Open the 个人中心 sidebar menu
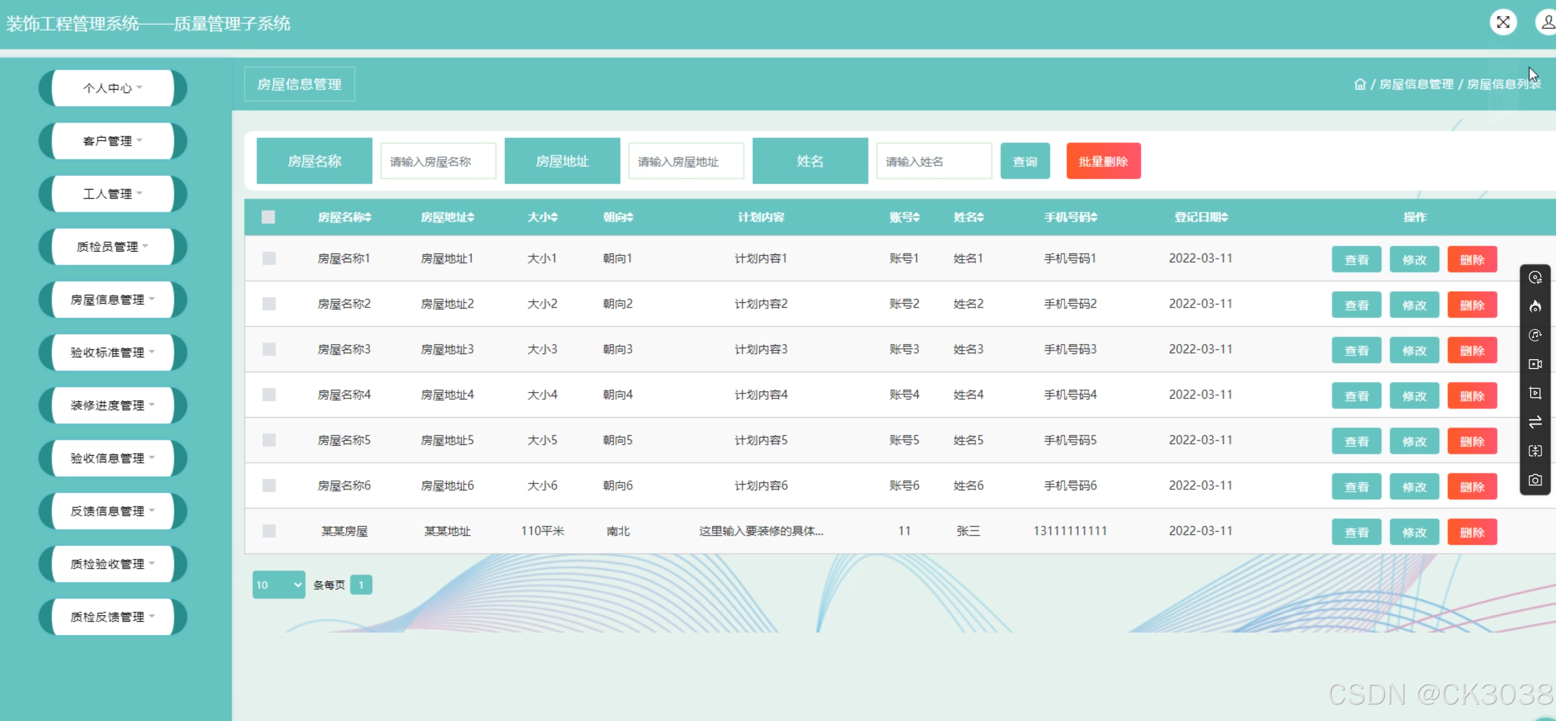The image size is (1556, 721). click(x=112, y=88)
